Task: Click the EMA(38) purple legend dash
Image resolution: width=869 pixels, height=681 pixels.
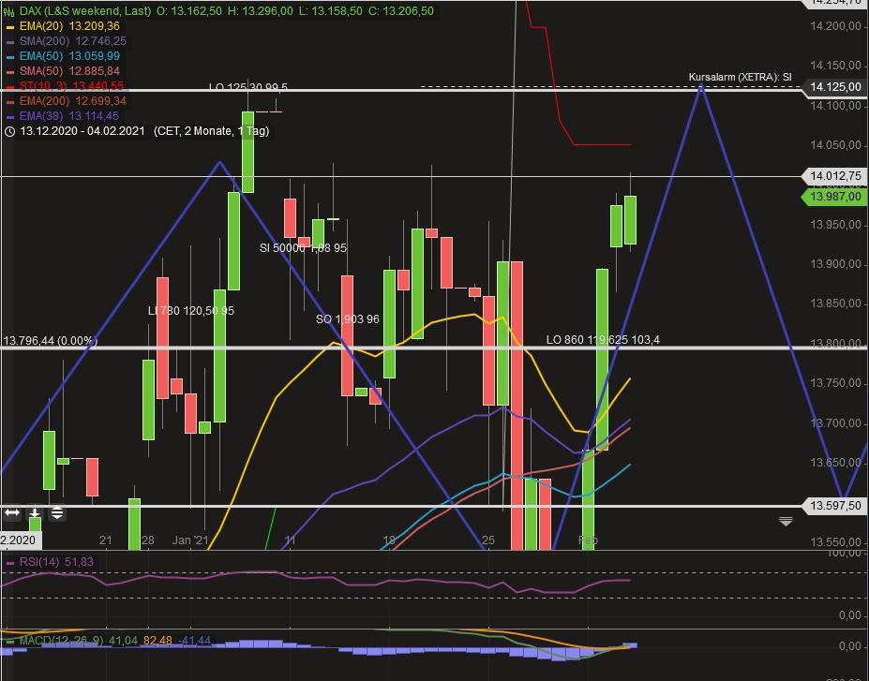Action: 11,117
